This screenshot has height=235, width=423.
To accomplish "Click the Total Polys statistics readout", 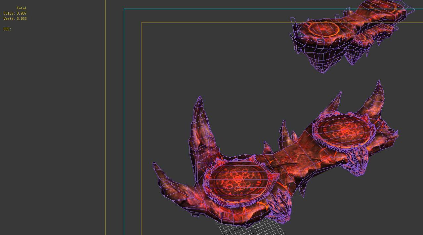I will tap(15, 13).
